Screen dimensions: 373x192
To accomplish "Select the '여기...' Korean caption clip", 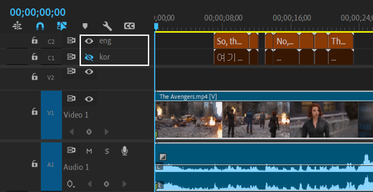I will click(x=231, y=57).
